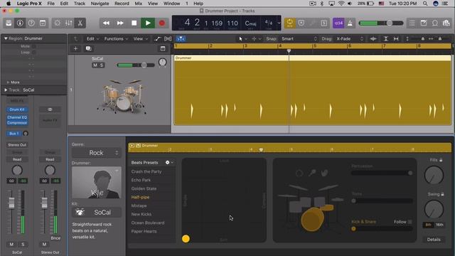Click the Duplicate Track icon
The image size is (455, 256).
point(88,48)
